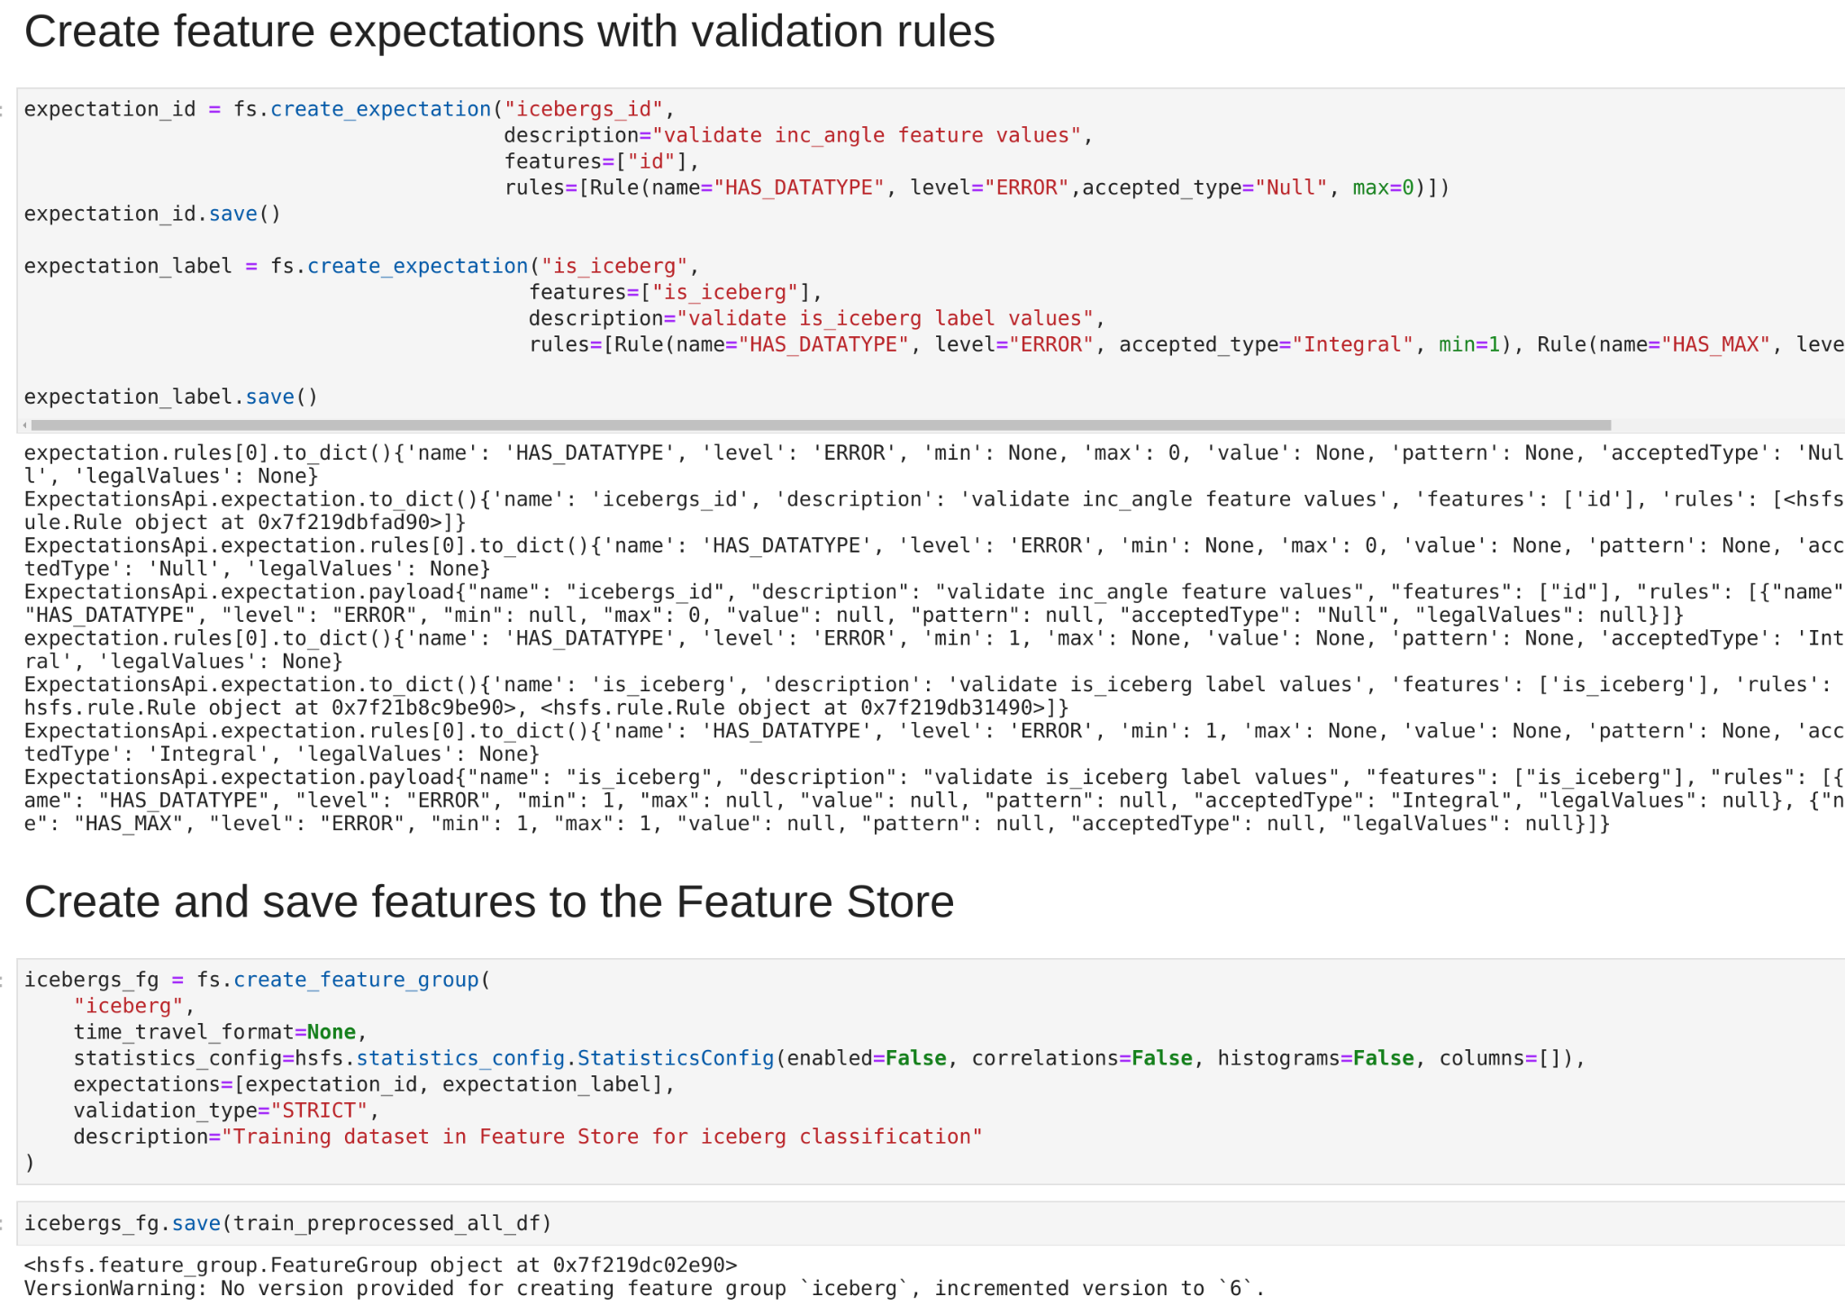Click the STRICT validation_type string
The width and height of the screenshot is (1845, 1306).
(322, 1110)
